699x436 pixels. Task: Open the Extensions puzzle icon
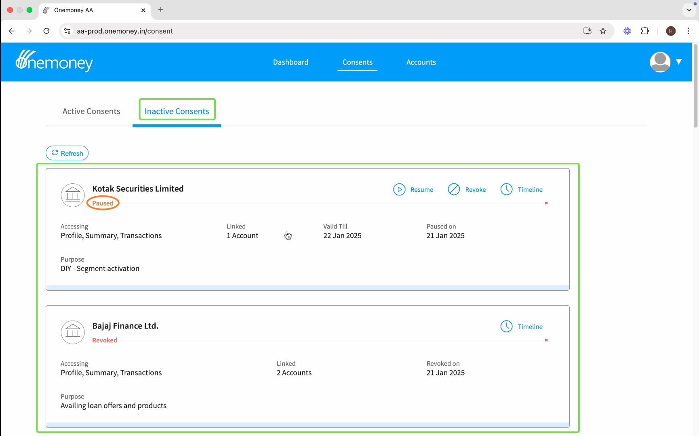point(645,31)
